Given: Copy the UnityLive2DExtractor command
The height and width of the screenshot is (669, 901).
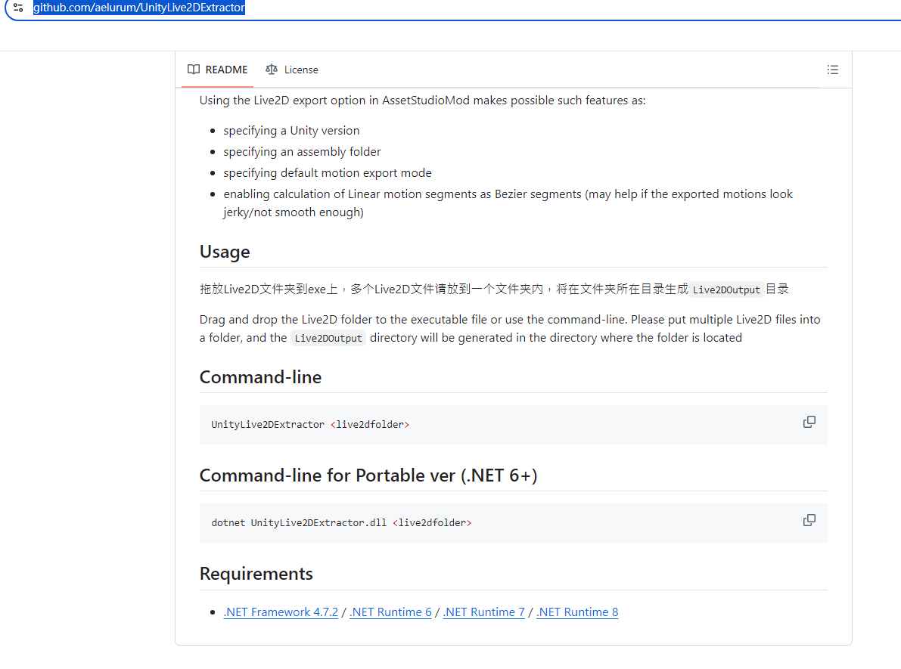Looking at the screenshot, I should [809, 422].
